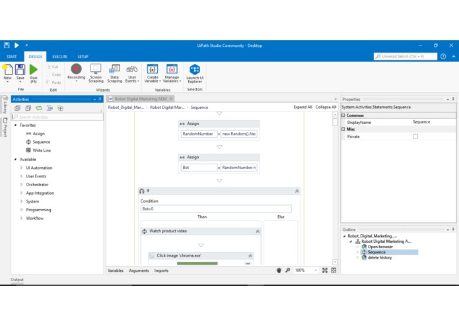Viewport: 459px width, 326px height.
Task: Open the Help question mark icon
Action: tap(443, 57)
